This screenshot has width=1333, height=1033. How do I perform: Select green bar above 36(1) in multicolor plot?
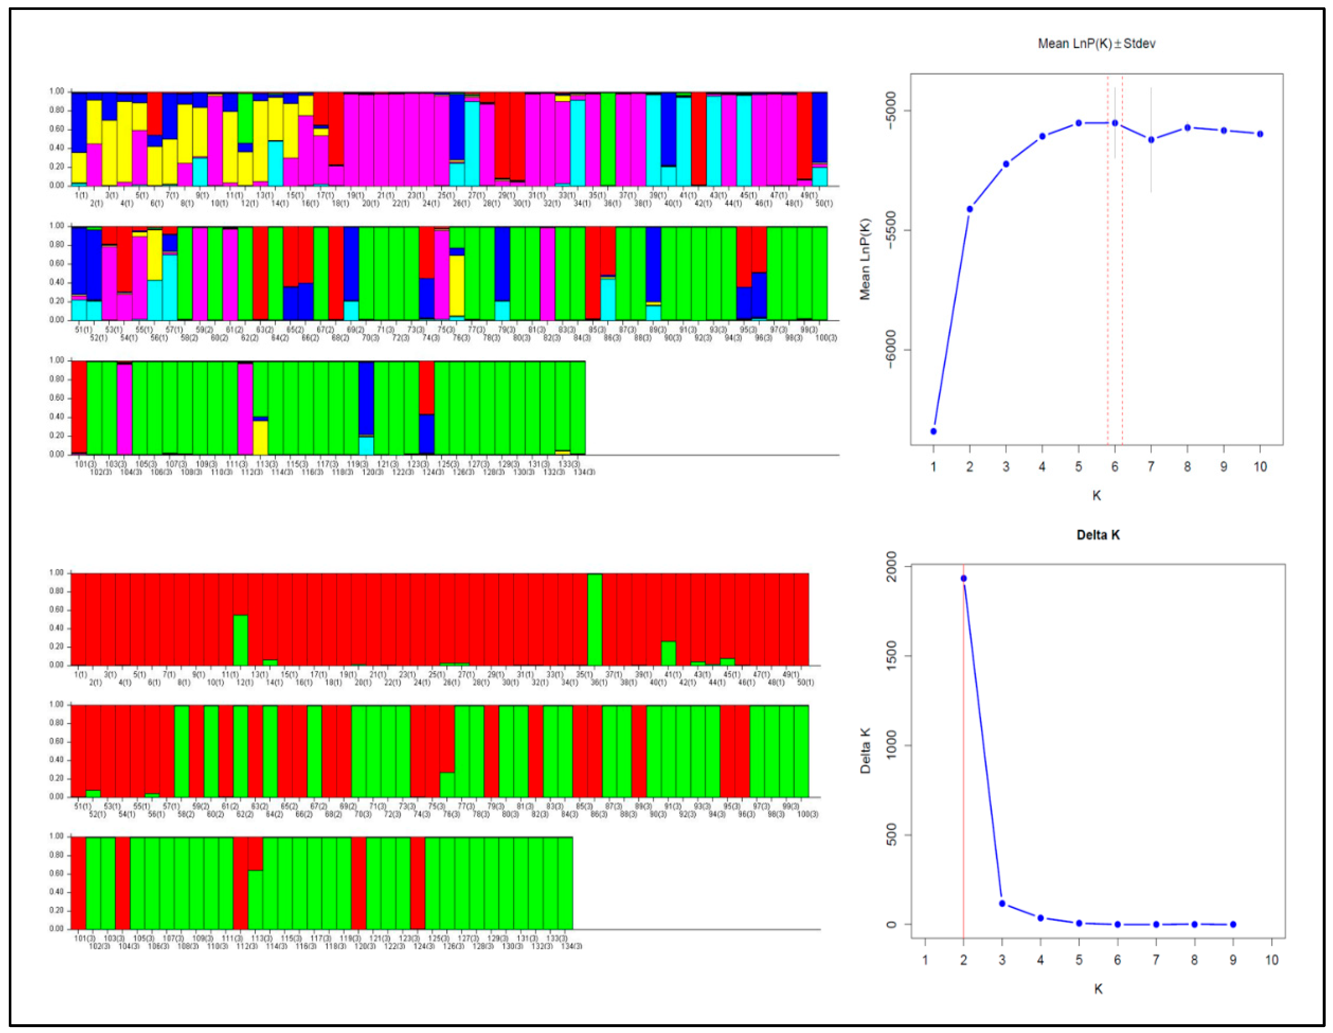click(608, 139)
